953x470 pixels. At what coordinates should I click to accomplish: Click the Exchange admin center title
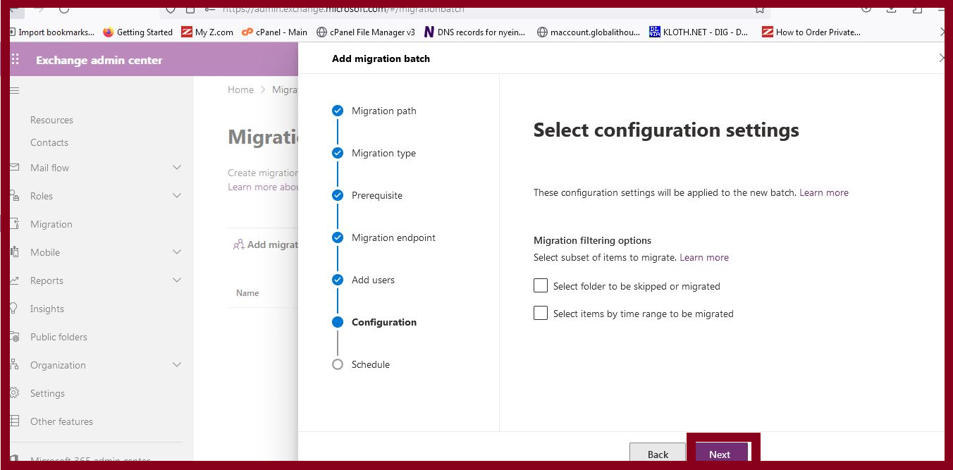click(x=99, y=60)
